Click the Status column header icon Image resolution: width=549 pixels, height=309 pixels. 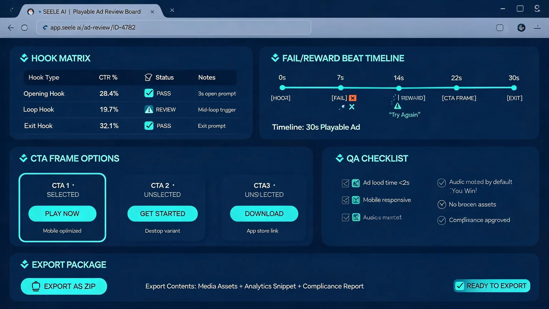click(148, 78)
